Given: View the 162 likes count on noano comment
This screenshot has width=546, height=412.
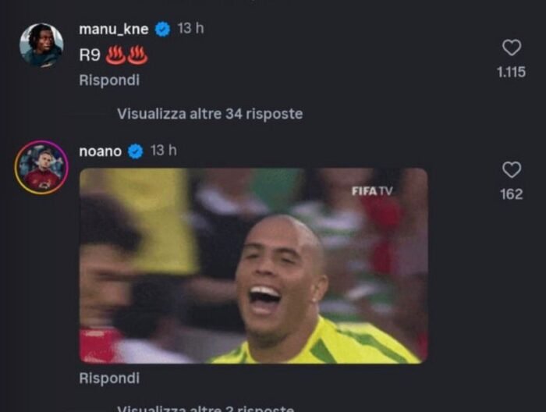Looking at the screenshot, I should (x=512, y=194).
